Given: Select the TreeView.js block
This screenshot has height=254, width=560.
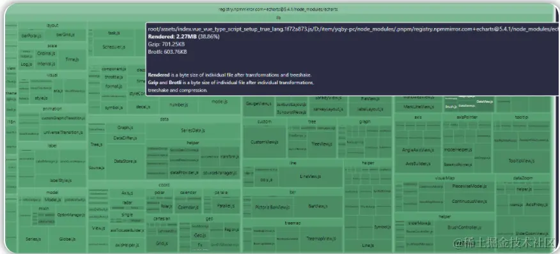Looking at the screenshot, I should tap(322, 144).
